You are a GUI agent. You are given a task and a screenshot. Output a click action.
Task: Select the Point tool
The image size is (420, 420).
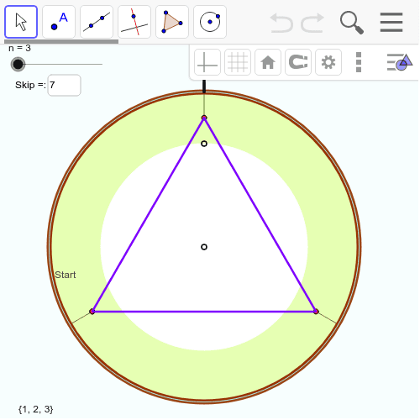click(x=59, y=22)
